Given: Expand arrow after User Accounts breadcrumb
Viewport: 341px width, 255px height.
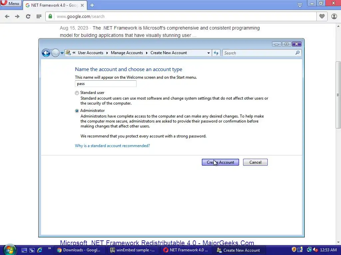Looking at the screenshot, I should tap(107, 53).
